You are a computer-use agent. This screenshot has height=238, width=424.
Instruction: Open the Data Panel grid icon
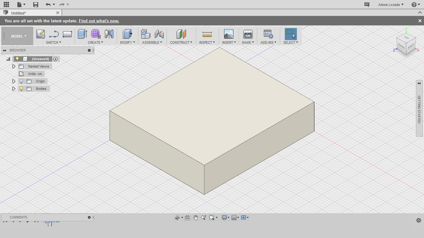6,4
